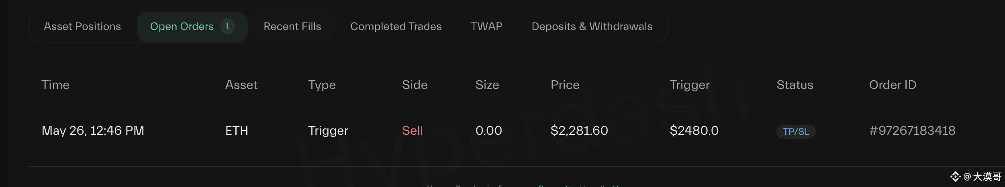This screenshot has height=187, width=1005.
Task: Sort by the Size column header
Action: (487, 85)
